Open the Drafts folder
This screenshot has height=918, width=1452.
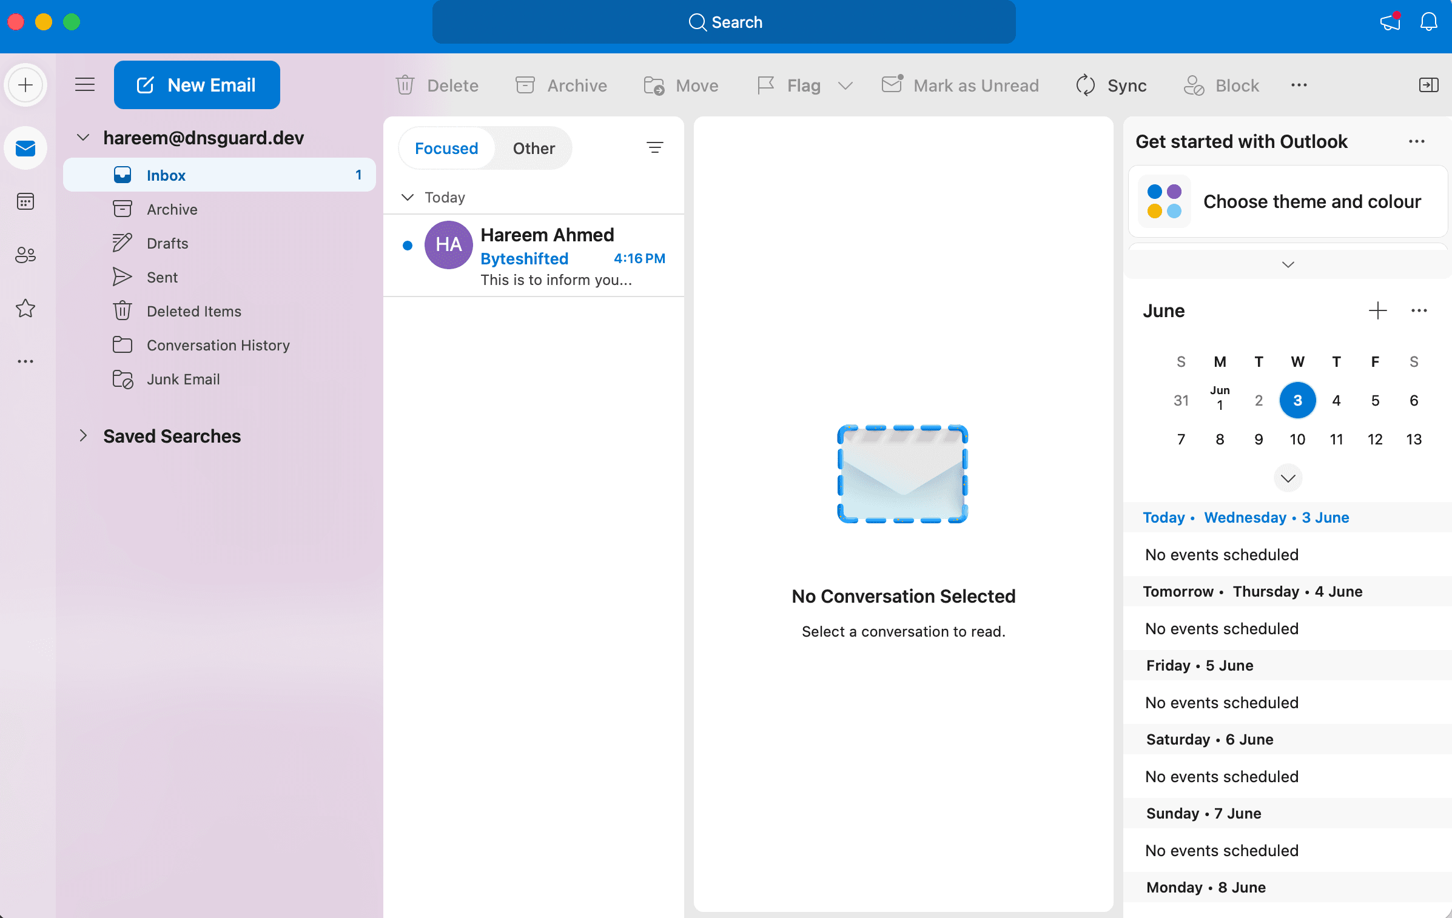click(x=220, y=243)
